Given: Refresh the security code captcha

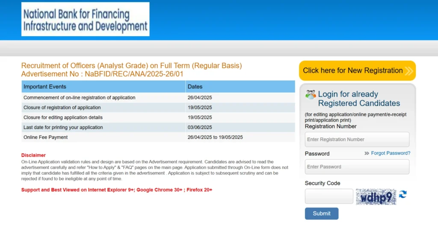Looking at the screenshot, I should [x=402, y=194].
